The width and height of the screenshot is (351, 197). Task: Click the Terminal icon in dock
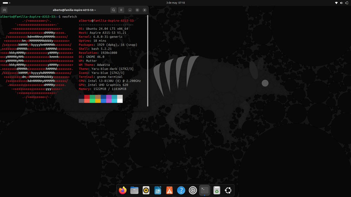[x=204, y=190]
